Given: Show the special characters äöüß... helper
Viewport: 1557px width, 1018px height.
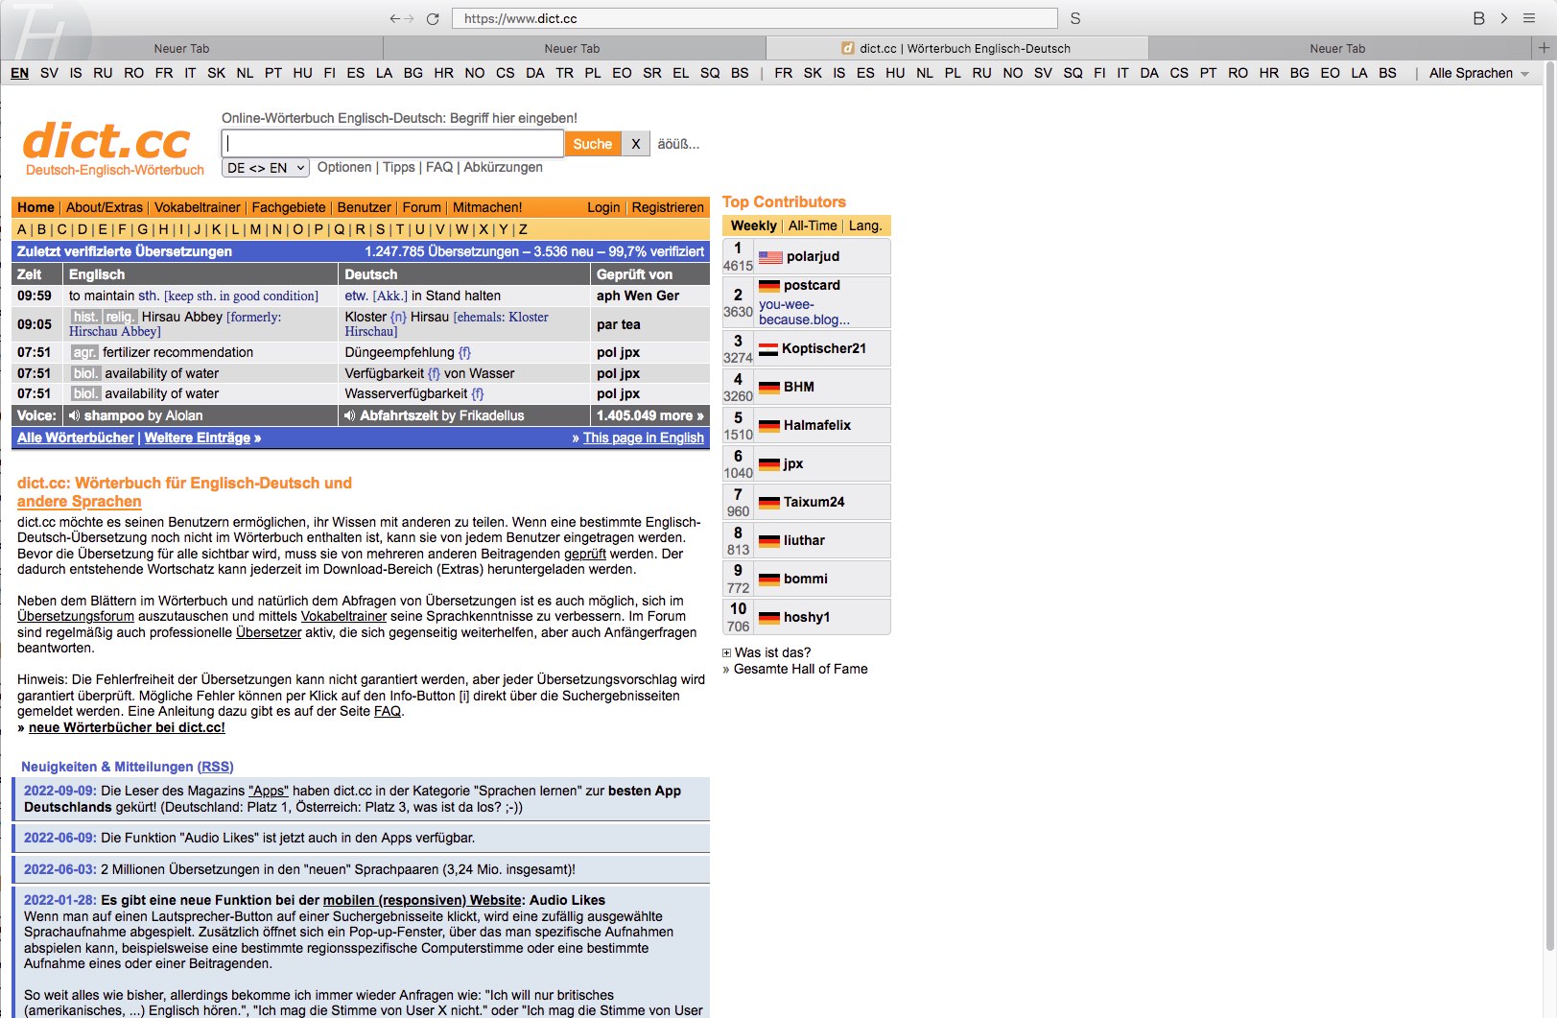Looking at the screenshot, I should point(678,144).
